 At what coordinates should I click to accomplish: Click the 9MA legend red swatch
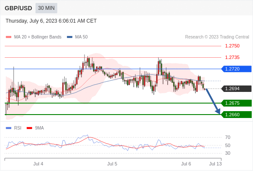click(x=29, y=128)
